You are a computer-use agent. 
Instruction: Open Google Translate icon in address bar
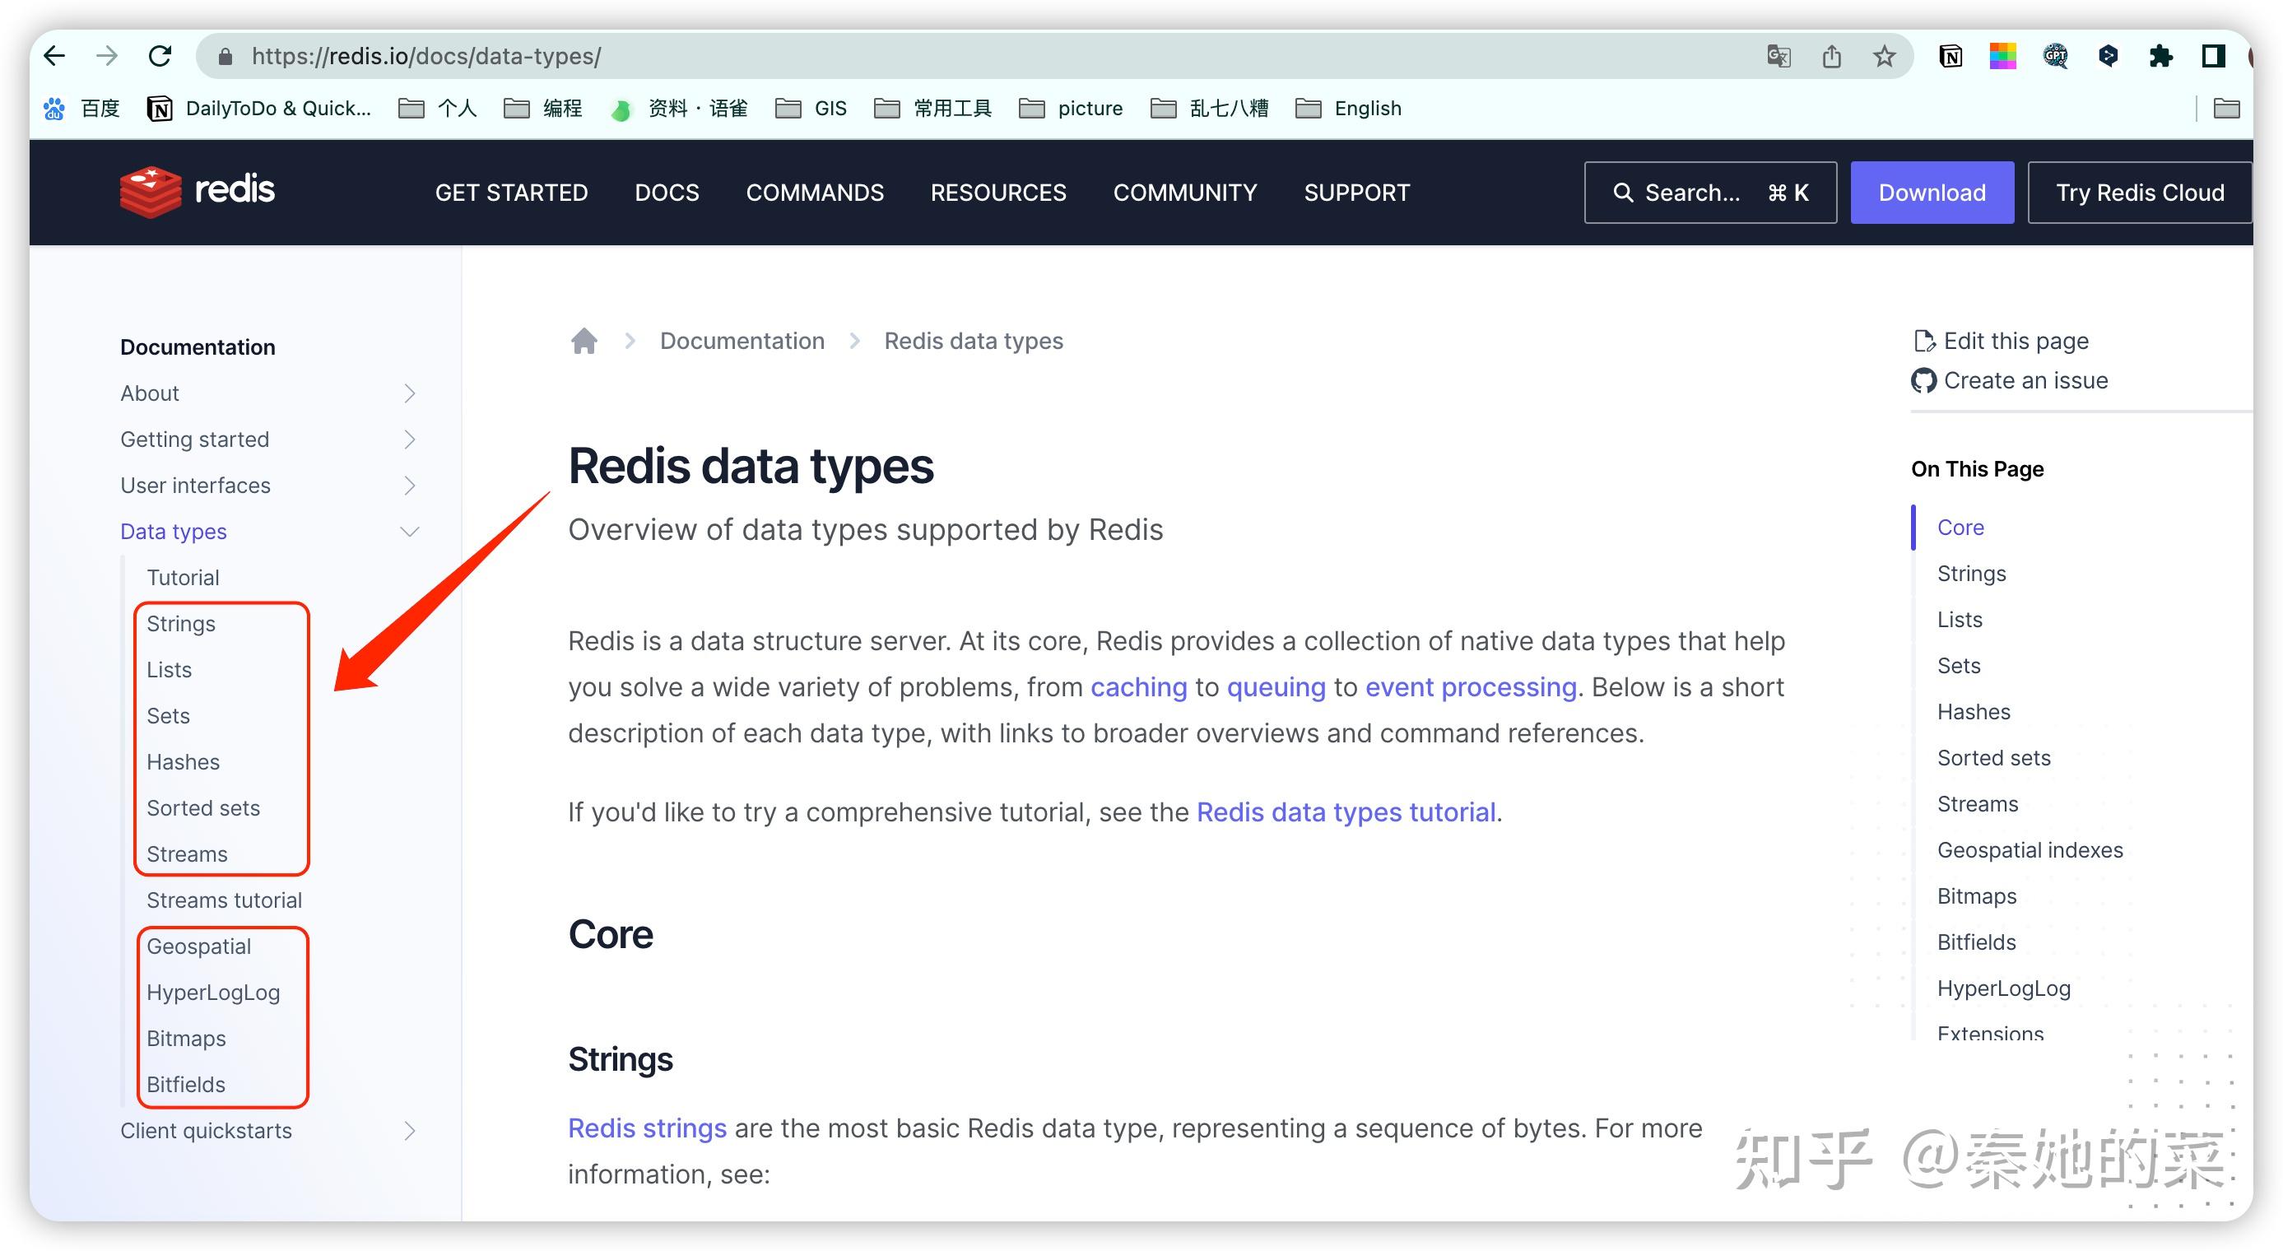[x=1778, y=56]
